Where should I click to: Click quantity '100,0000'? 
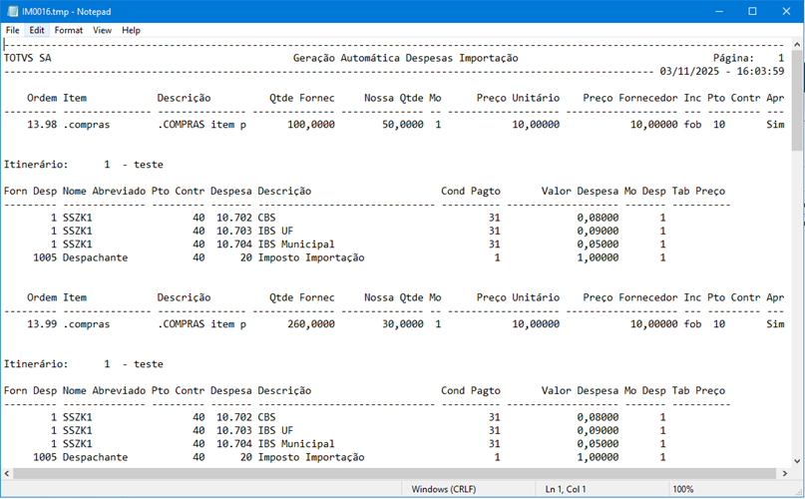point(311,125)
